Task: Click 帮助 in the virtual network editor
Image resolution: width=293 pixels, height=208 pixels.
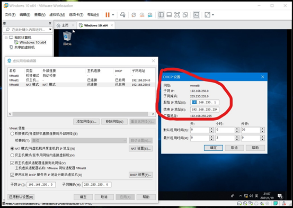Action: point(146,197)
